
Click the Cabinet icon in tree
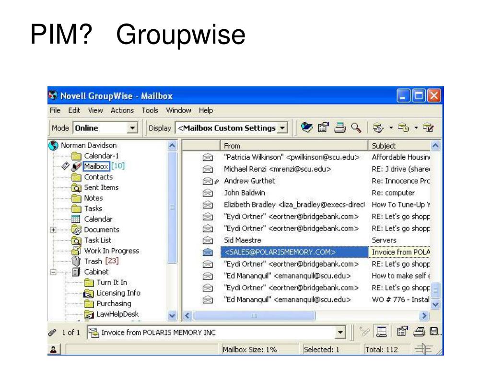click(76, 272)
